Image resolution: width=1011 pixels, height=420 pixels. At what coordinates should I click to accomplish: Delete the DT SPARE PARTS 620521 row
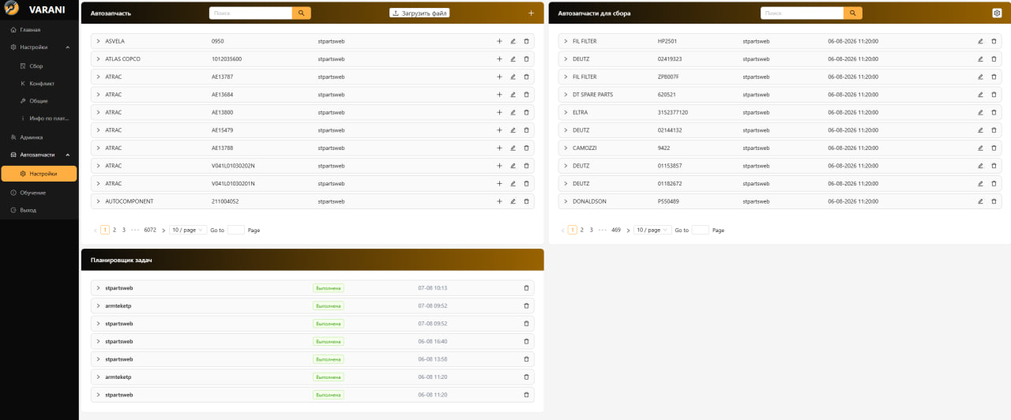pos(994,95)
